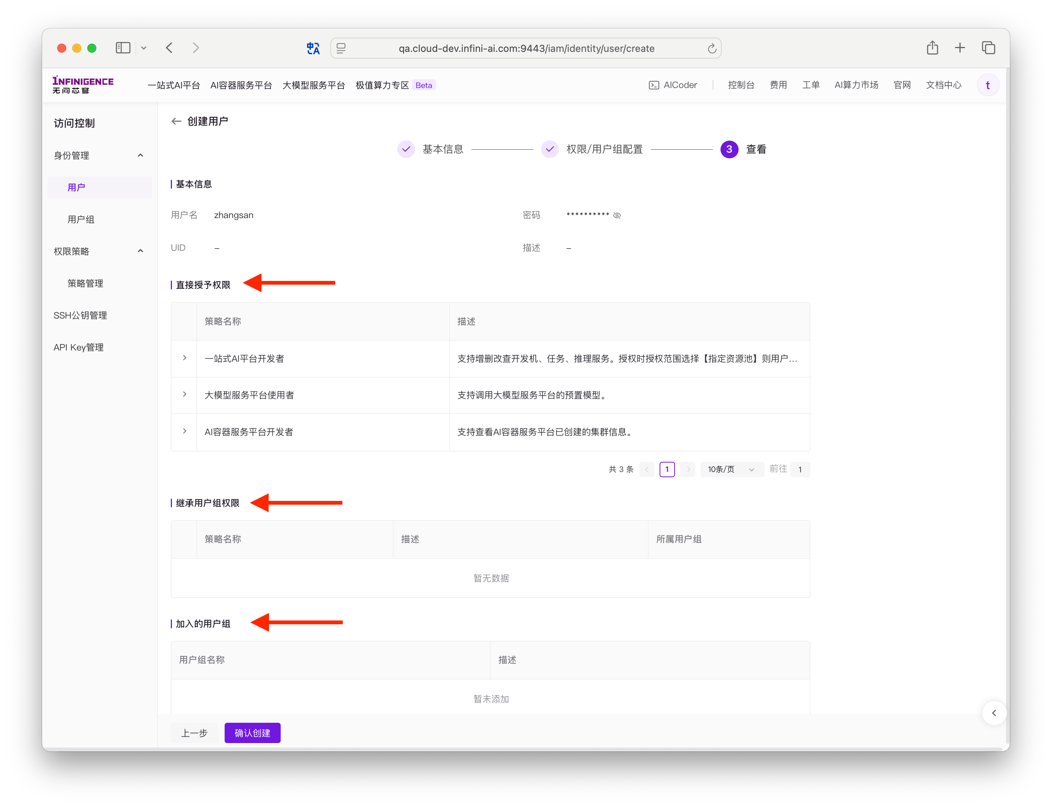Click the policy name 一站式AI平台开发者
This screenshot has width=1052, height=807.
click(x=244, y=359)
